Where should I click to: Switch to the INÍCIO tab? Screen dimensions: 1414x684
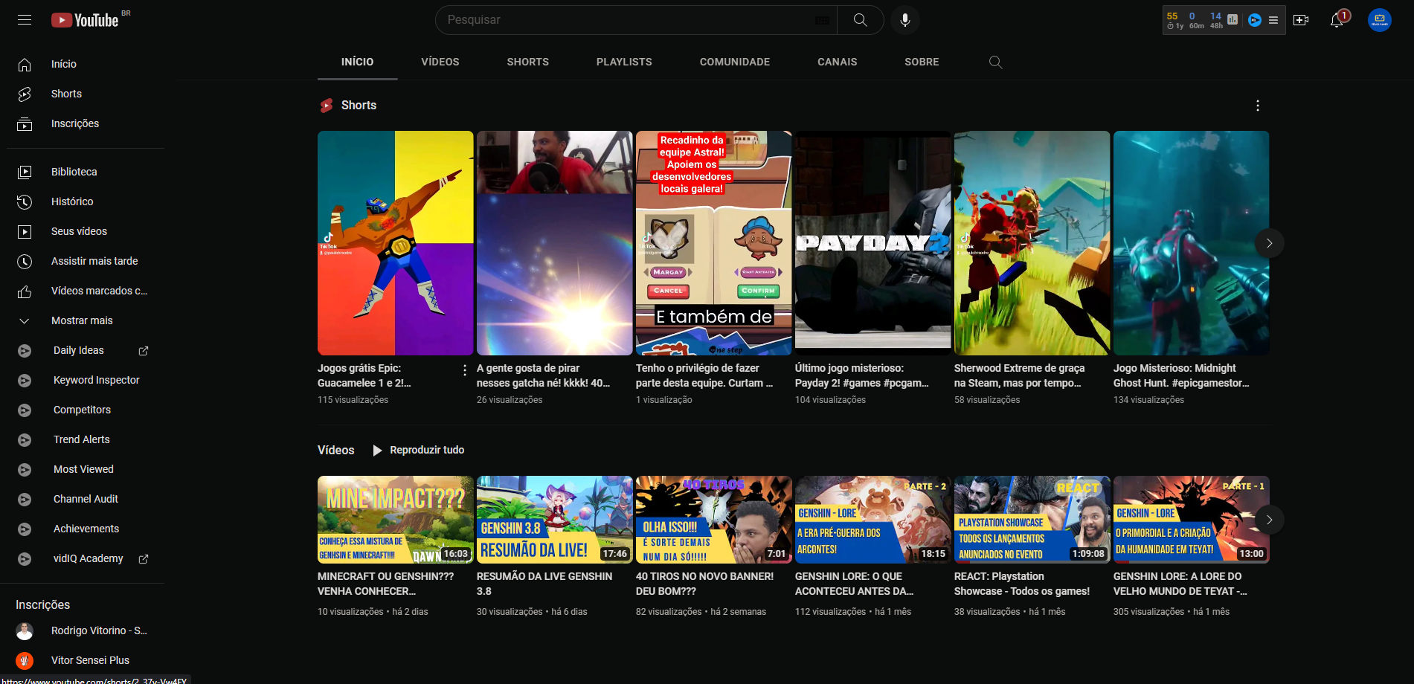[x=357, y=62]
